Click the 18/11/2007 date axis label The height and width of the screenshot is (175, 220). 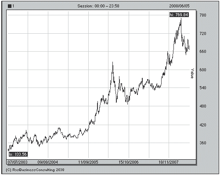coord(169,162)
